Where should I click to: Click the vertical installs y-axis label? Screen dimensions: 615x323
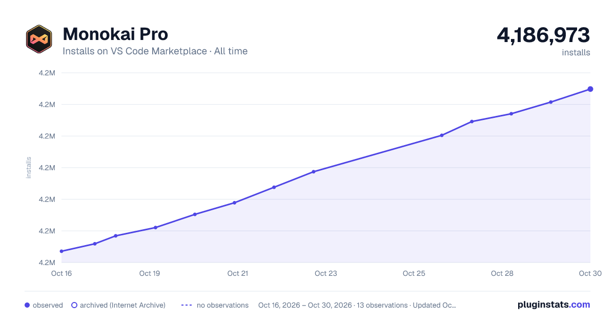click(29, 168)
